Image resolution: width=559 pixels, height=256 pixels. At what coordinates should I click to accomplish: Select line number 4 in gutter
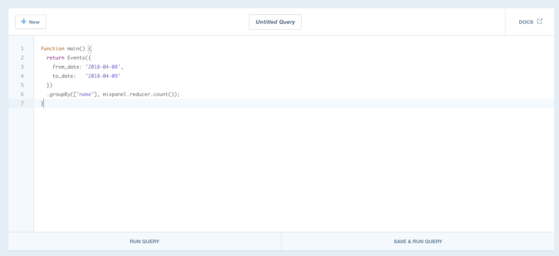[x=22, y=76]
